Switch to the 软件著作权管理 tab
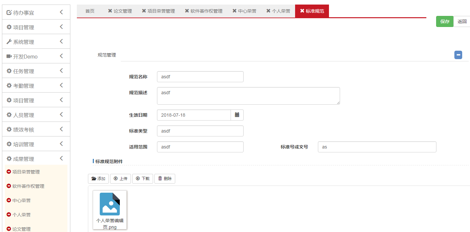This screenshot has height=232, width=470. click(207, 11)
